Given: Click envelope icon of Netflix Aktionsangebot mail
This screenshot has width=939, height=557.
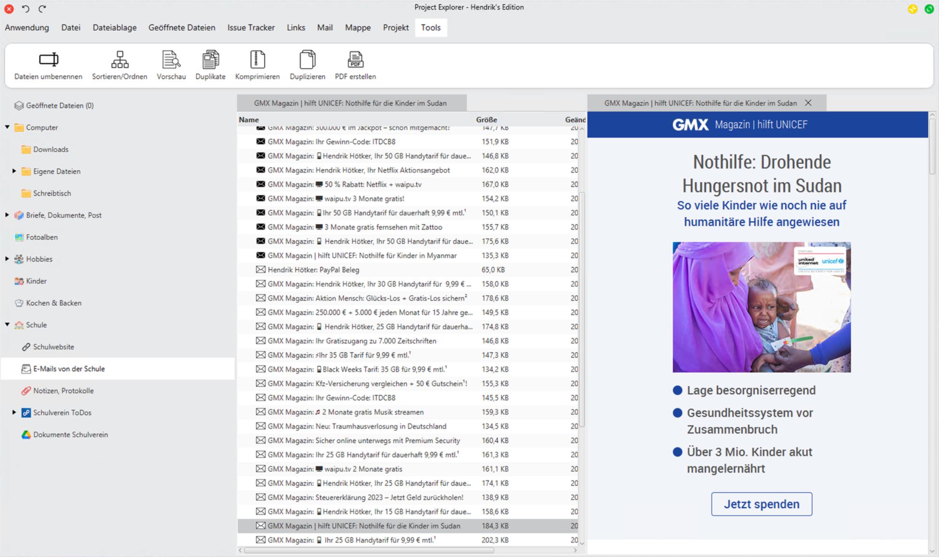Looking at the screenshot, I should point(261,170).
